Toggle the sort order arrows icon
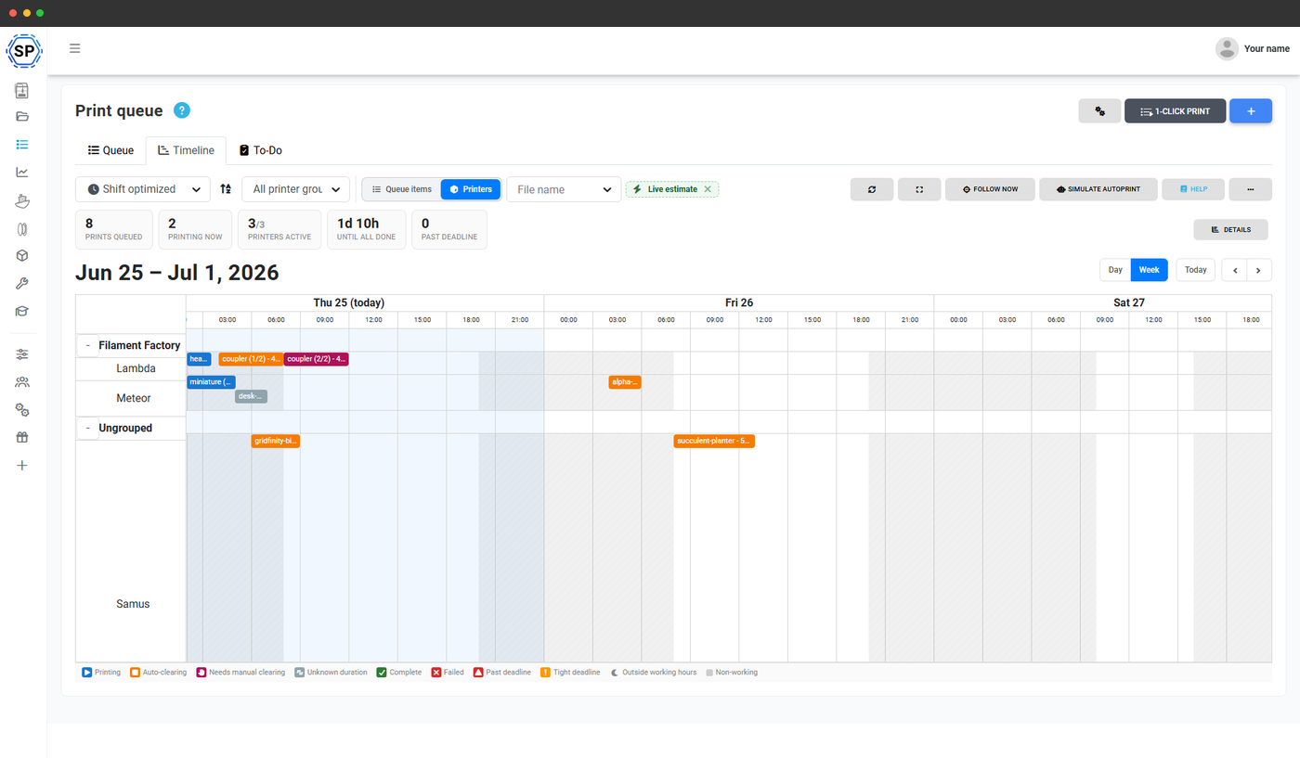The width and height of the screenshot is (1300, 758). tap(226, 189)
